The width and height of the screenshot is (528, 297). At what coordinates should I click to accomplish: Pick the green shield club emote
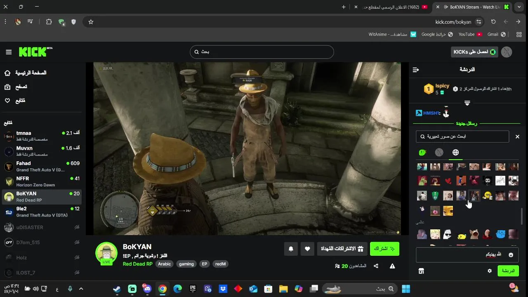(x=435, y=196)
